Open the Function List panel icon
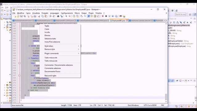This screenshot has height=111, width=197. pos(98,16)
